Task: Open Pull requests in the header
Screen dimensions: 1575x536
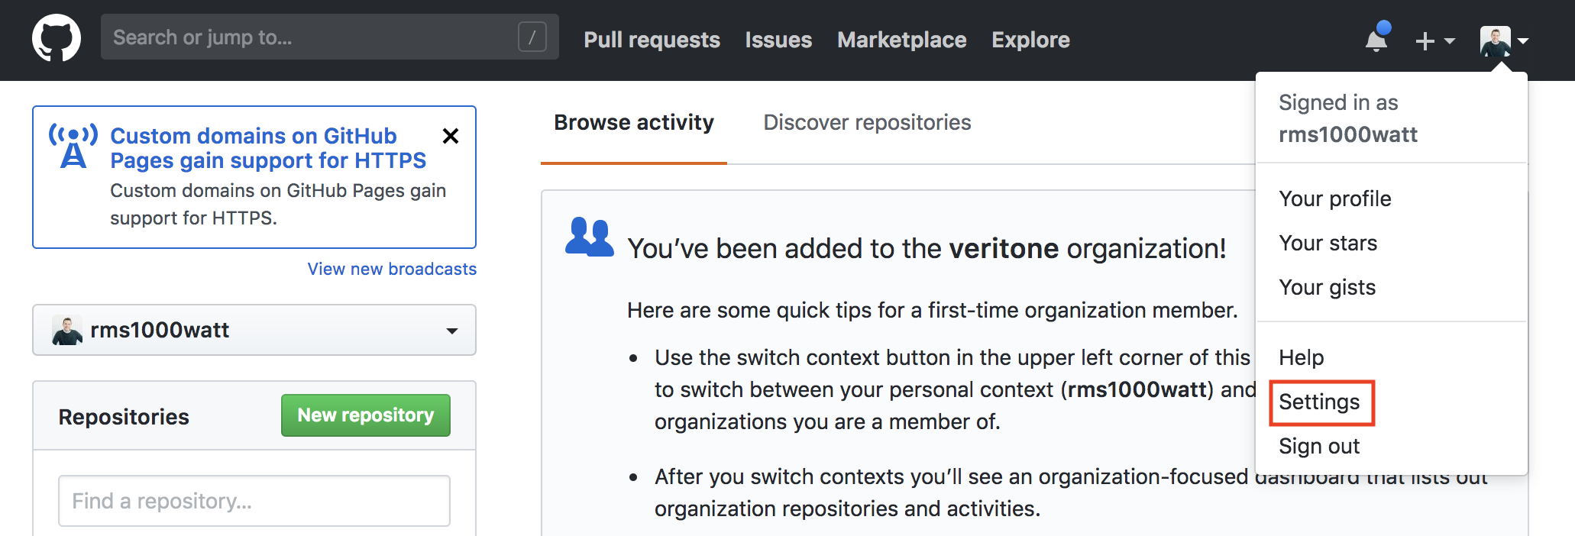Action: click(x=652, y=40)
